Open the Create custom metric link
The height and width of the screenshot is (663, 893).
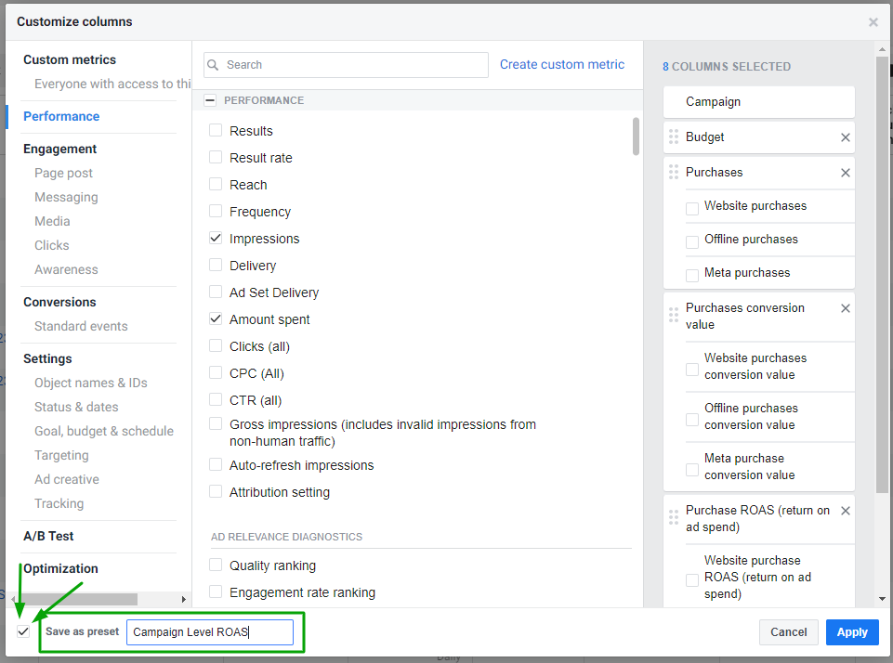(x=562, y=65)
